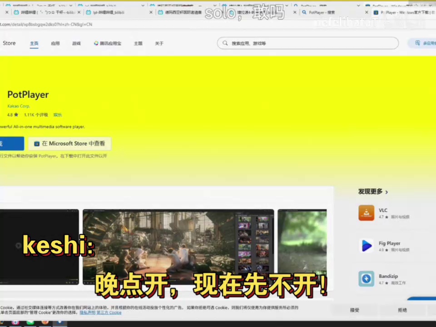This screenshot has height=327, width=436.
Task: Go to the 主页 navigation item
Action: [34, 44]
